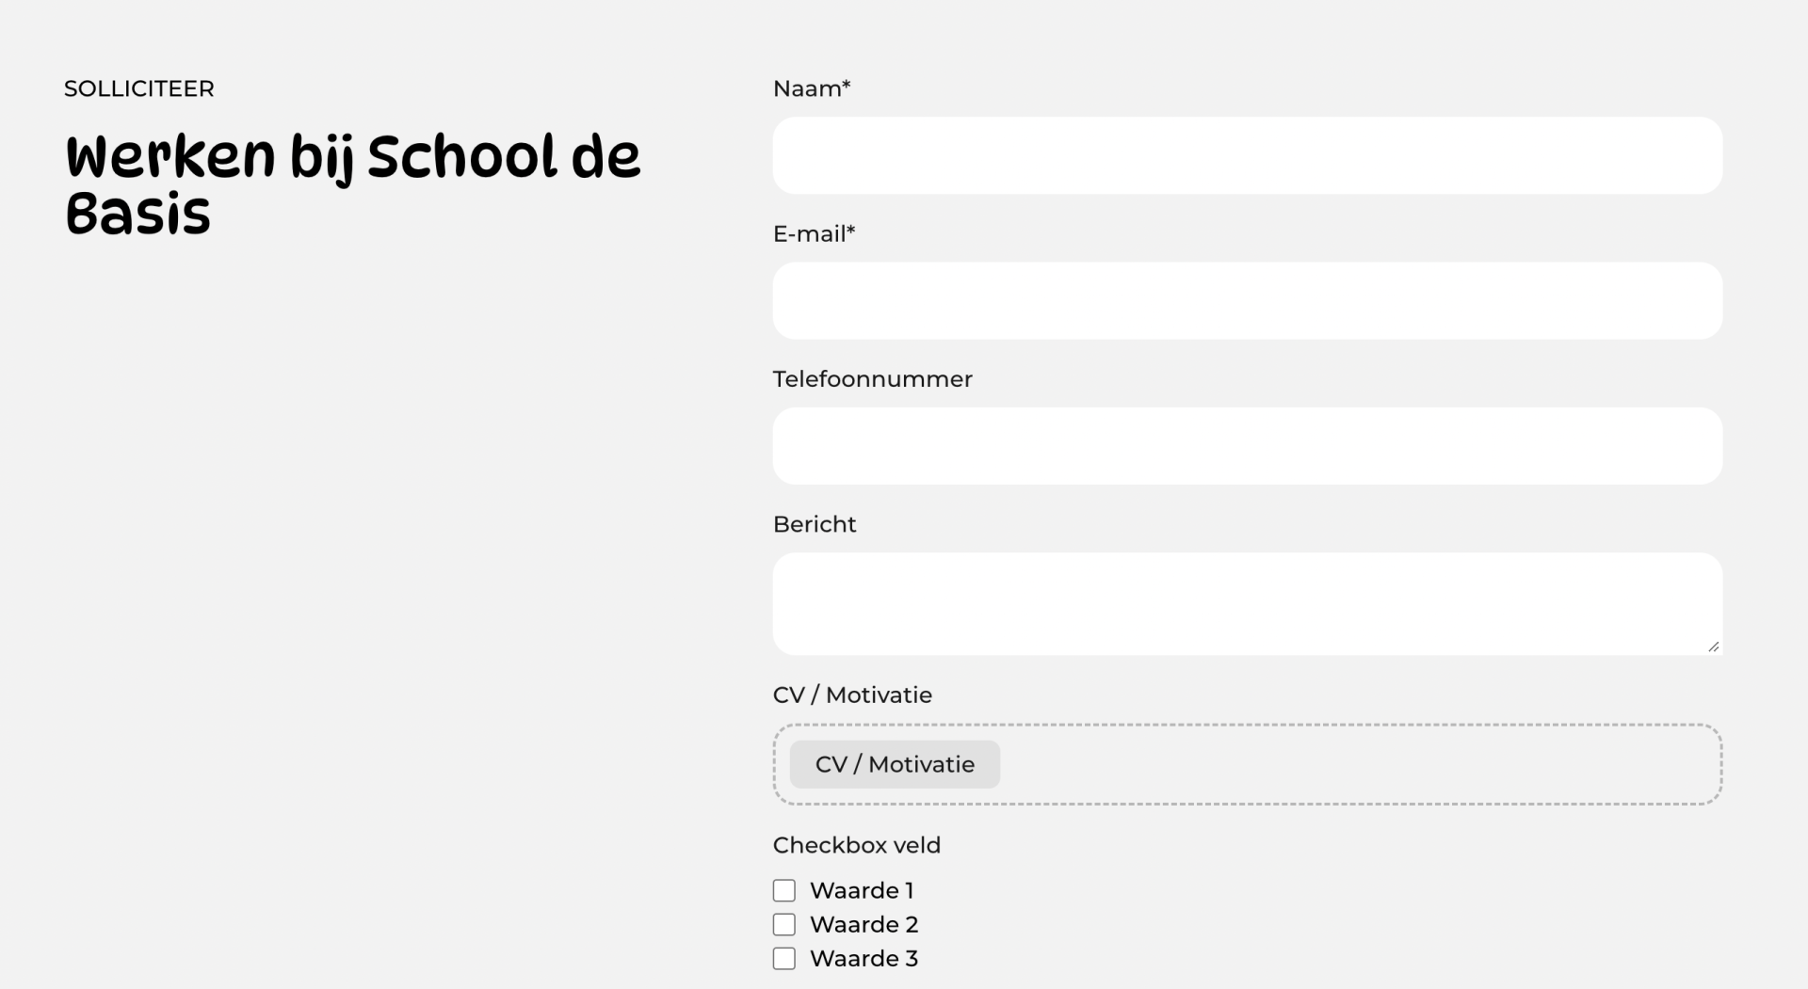Click the Bericht field label

tap(815, 524)
